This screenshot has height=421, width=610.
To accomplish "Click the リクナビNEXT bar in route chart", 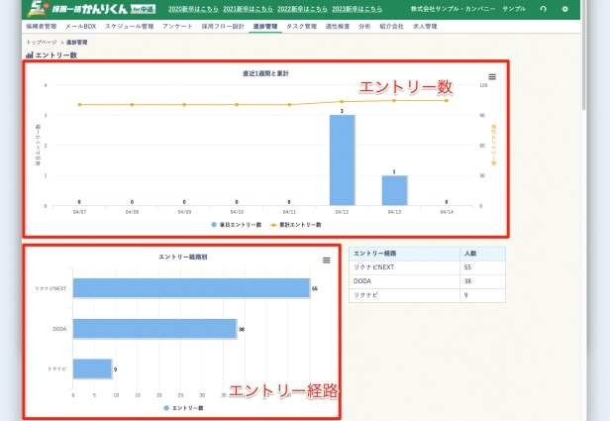I will click(190, 288).
